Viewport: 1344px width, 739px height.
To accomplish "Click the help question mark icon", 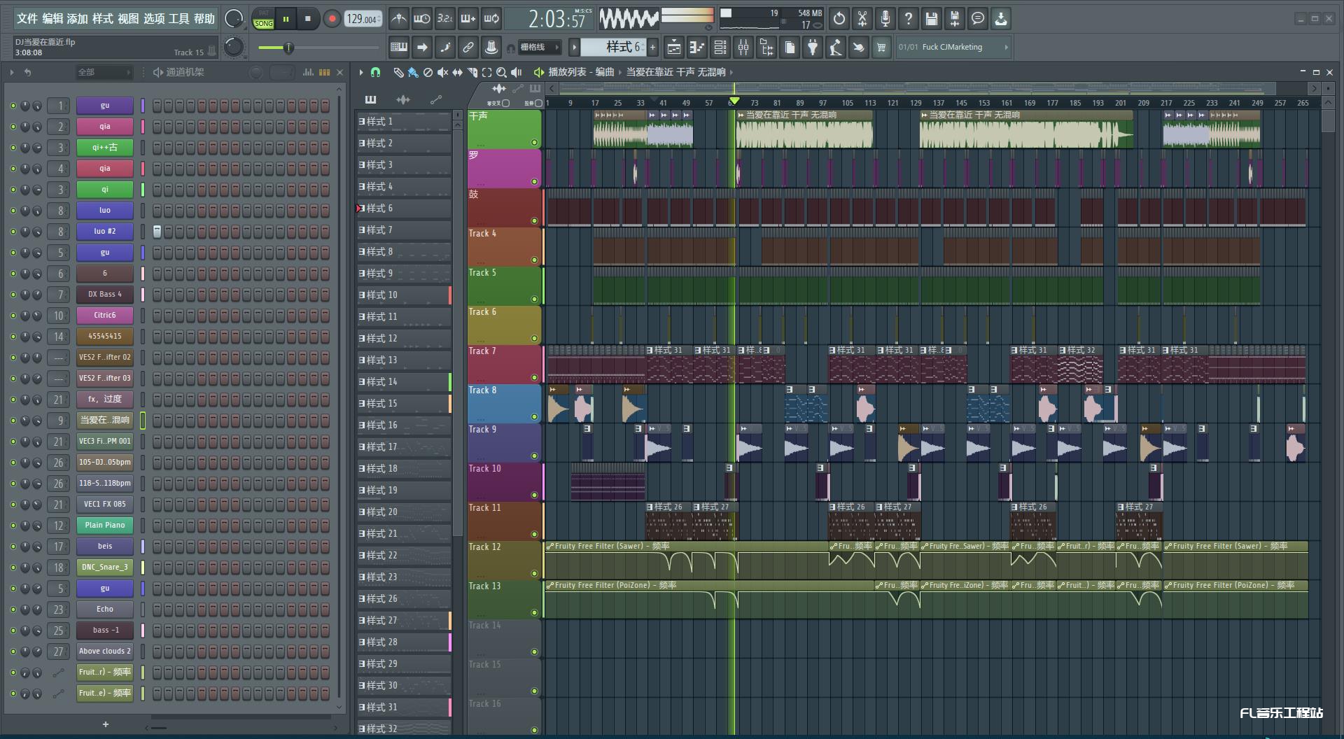I will (909, 19).
